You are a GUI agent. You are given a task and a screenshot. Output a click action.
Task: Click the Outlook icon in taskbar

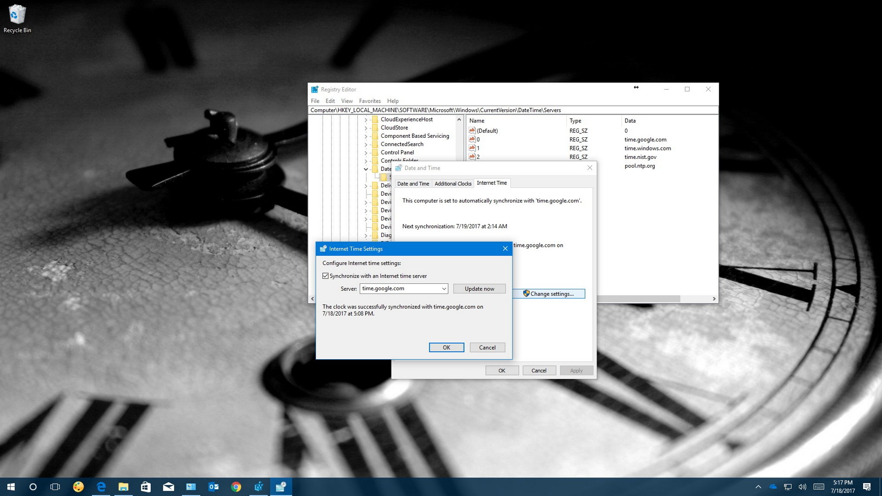pos(213,486)
